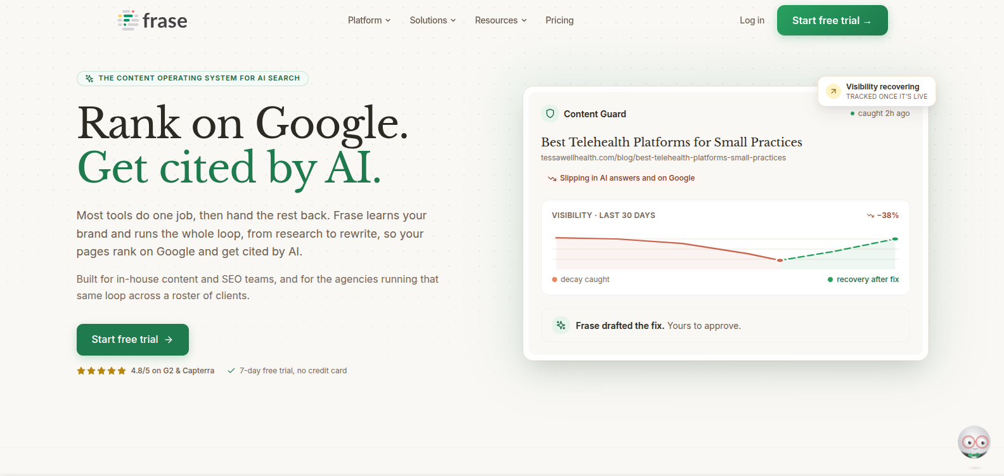
Task: Expand the Resources dropdown menu
Action: point(501,20)
